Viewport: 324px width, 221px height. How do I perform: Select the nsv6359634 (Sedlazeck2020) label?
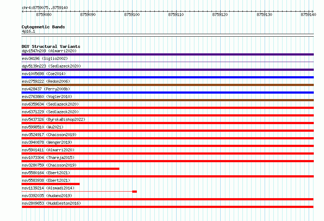coord(50,104)
